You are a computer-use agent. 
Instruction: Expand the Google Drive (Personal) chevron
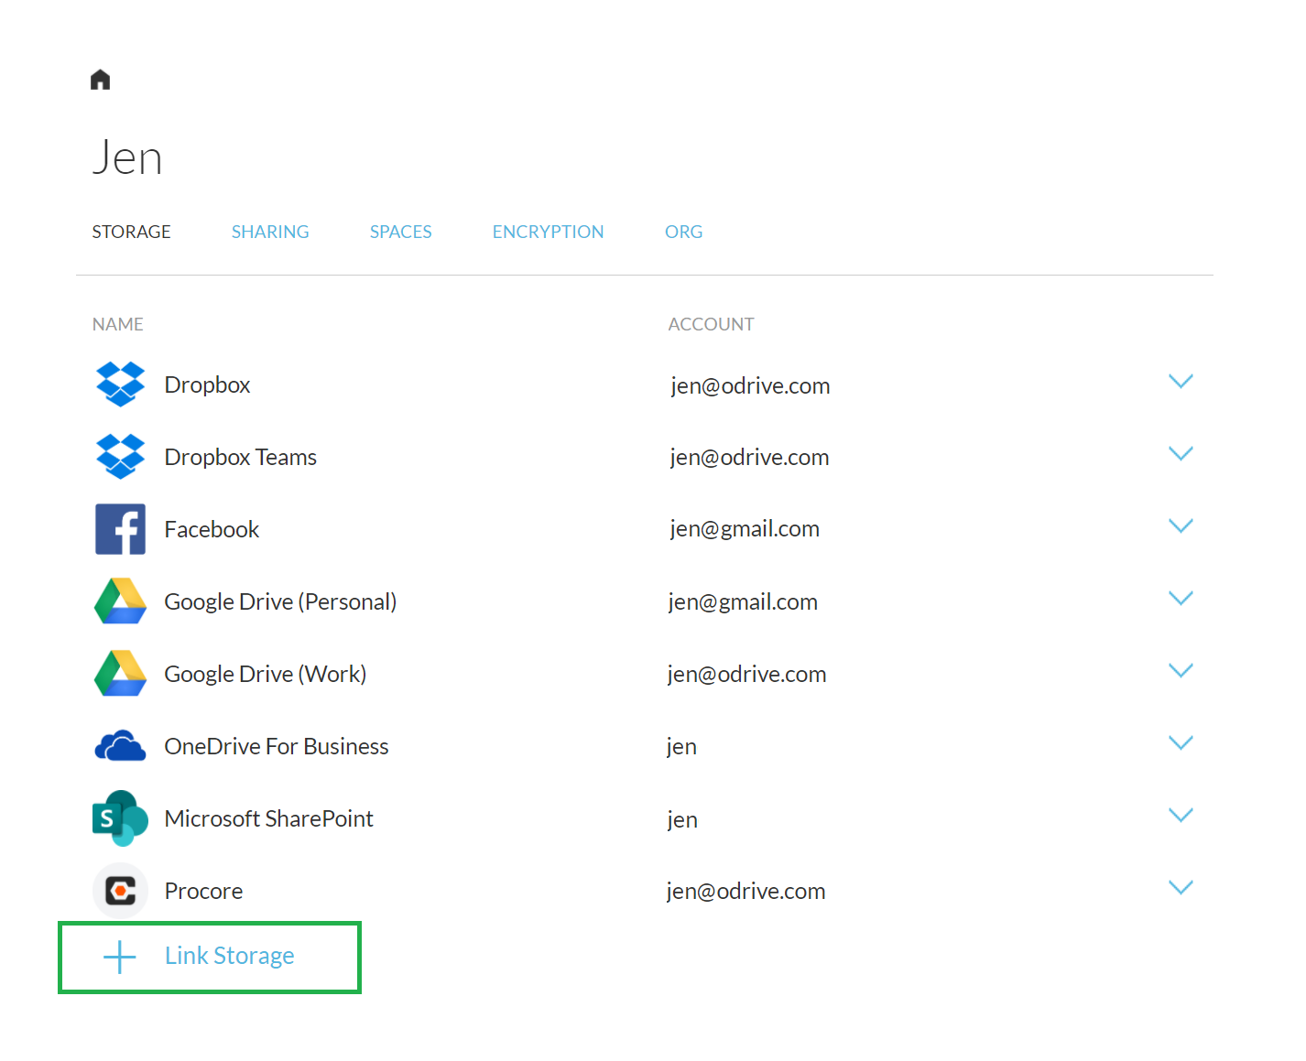(1181, 598)
